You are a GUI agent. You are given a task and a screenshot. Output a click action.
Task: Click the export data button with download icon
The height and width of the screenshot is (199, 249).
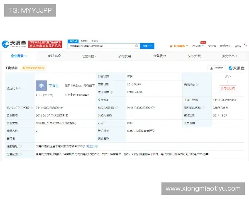pos(217,68)
